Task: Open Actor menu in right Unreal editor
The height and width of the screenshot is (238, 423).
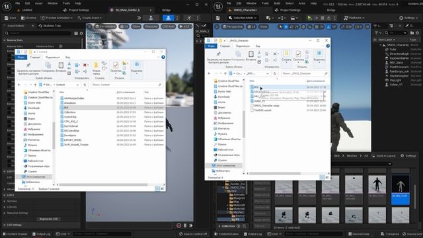Action: coord(302,3)
